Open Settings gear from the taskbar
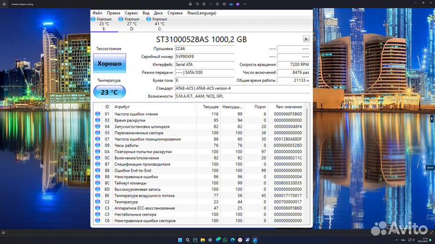 point(210,240)
